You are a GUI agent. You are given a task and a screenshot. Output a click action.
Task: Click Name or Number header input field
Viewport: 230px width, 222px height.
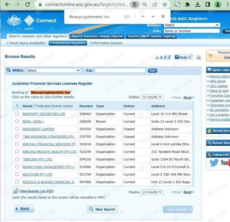pos(192,31)
